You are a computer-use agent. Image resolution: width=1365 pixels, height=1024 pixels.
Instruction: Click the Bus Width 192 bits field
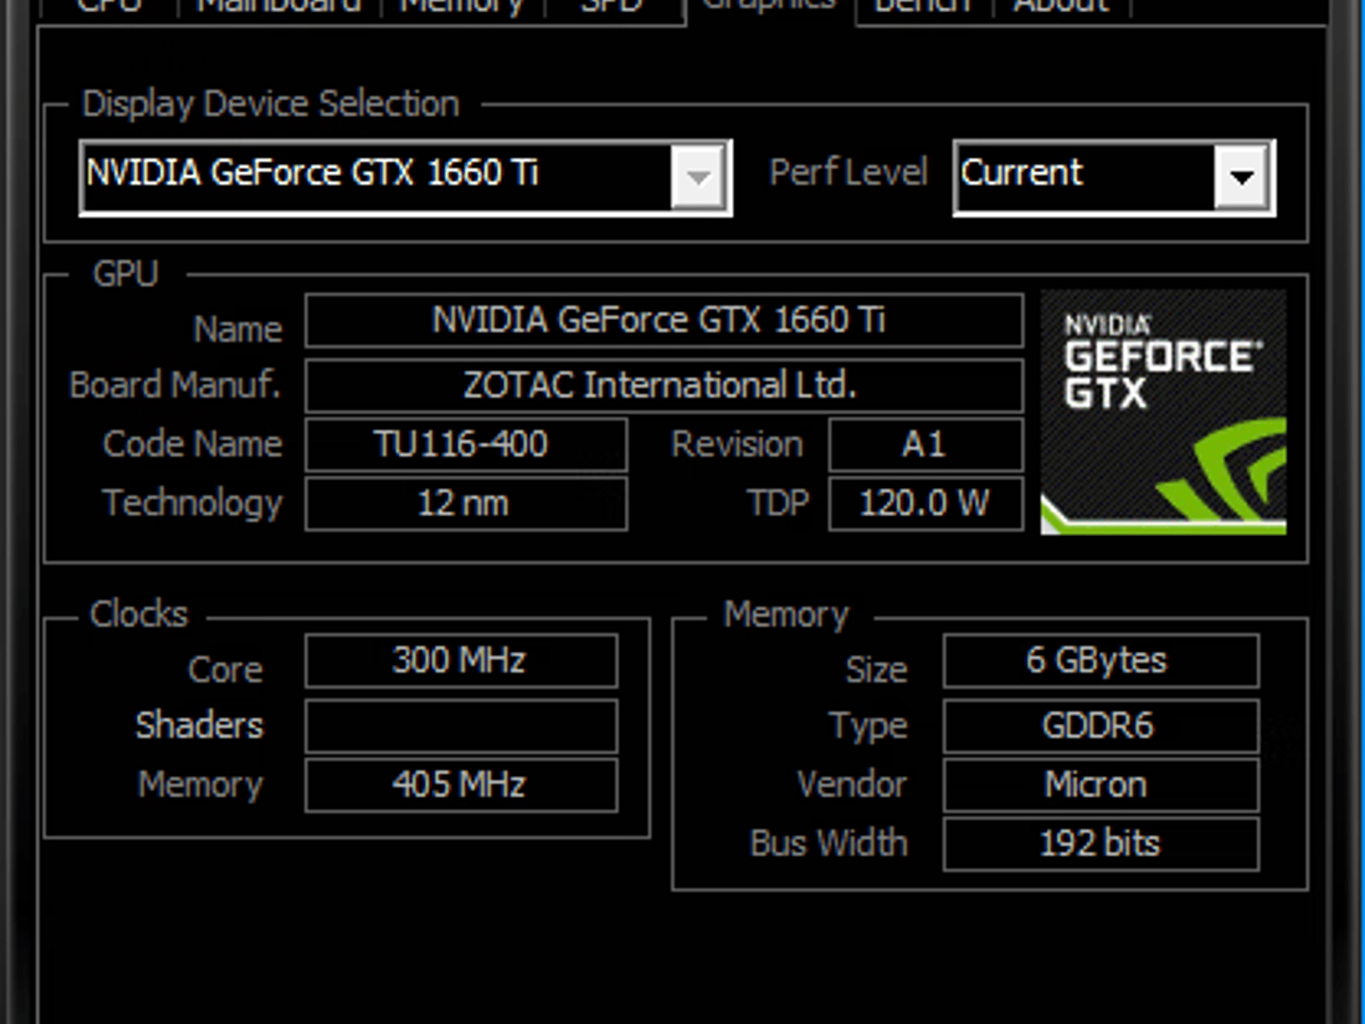[x=1101, y=844]
